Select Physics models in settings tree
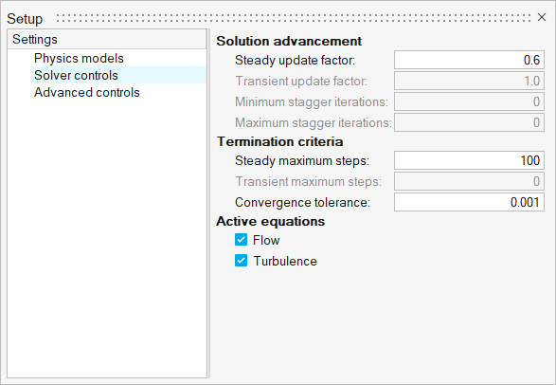556x385 pixels. pyautogui.click(x=79, y=58)
